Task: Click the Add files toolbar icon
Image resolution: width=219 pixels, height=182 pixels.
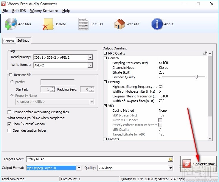Action: point(11,24)
